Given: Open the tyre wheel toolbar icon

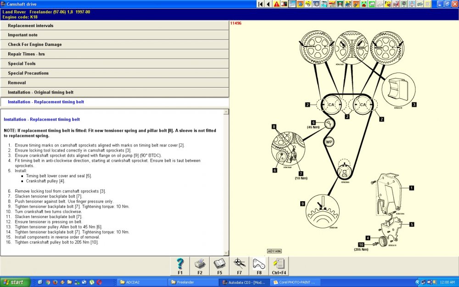Looking at the screenshot, I should click(x=316, y=4).
